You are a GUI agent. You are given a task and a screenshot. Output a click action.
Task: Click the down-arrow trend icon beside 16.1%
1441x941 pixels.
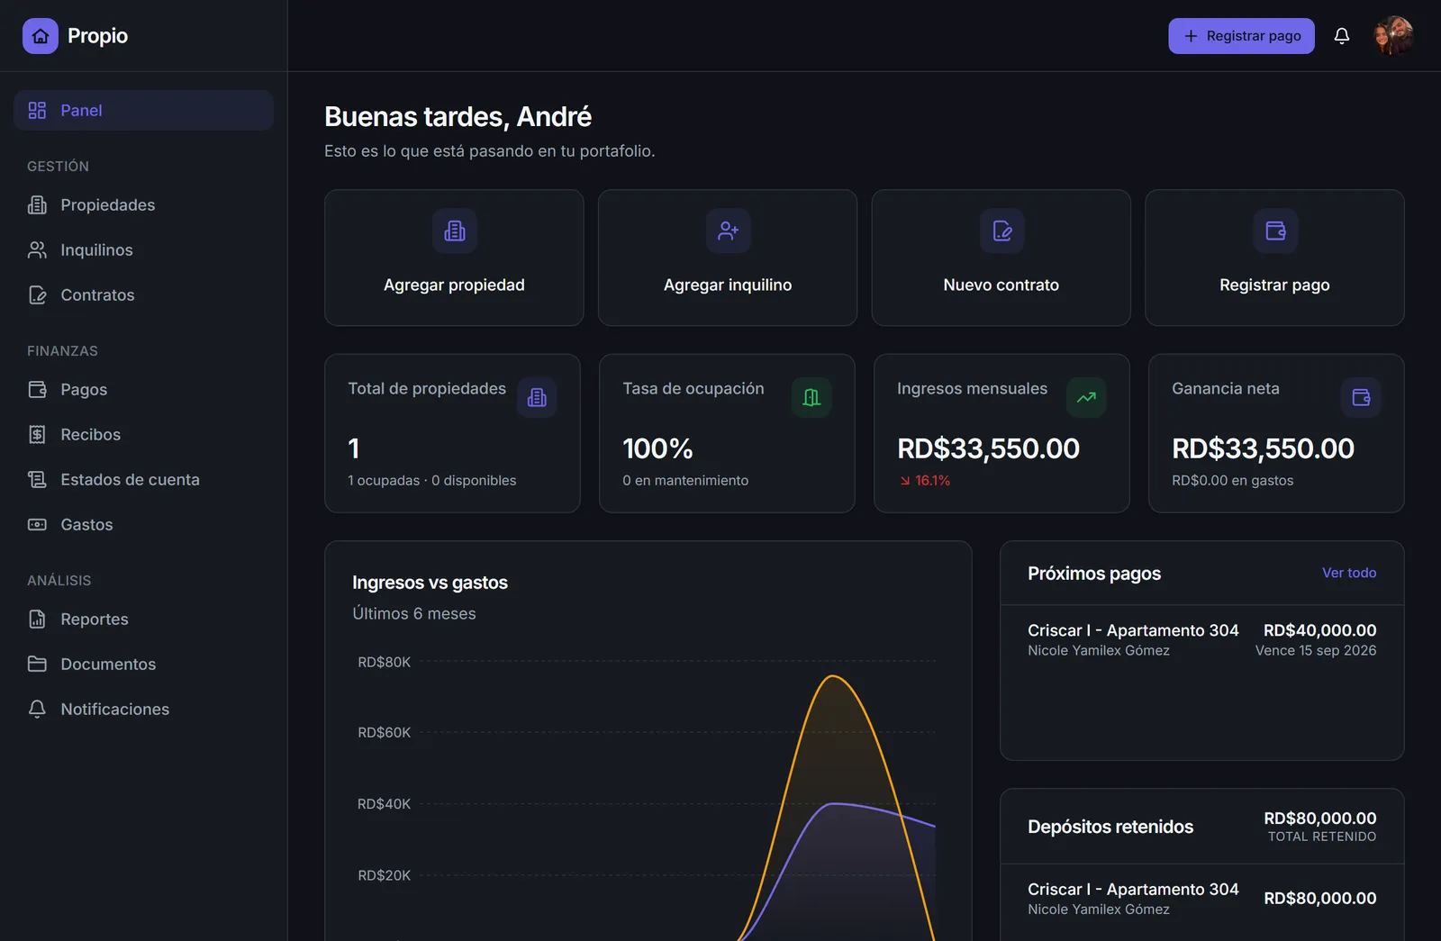pyautogui.click(x=905, y=481)
